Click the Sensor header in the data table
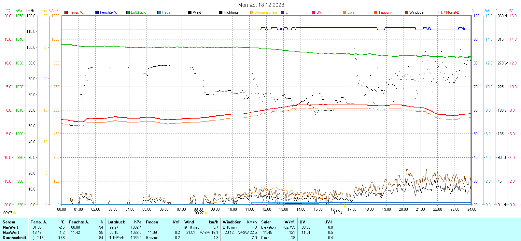Image resolution: width=521 pixels, height=241 pixels. click(x=9, y=222)
